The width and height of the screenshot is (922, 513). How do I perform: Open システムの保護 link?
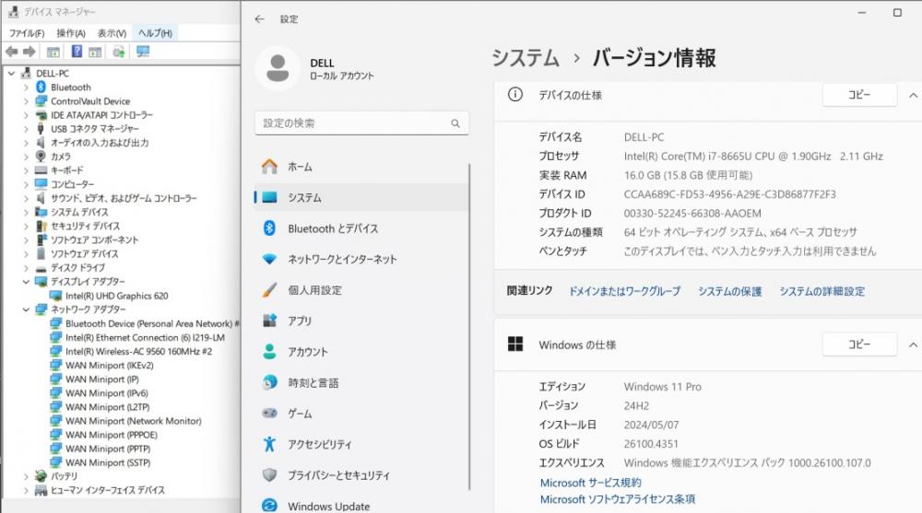pos(729,291)
